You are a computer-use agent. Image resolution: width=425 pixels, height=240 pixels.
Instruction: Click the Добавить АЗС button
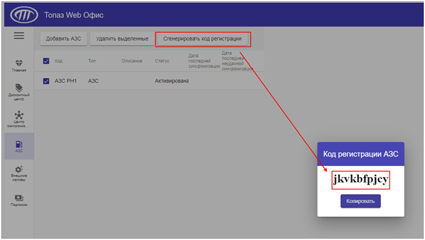click(63, 39)
